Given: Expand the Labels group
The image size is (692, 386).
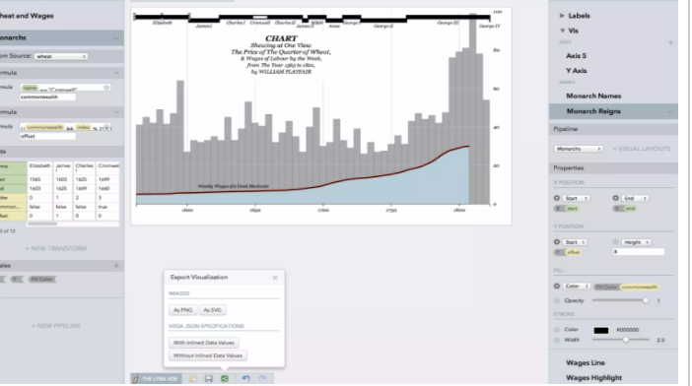Looking at the screenshot, I should 562,16.
